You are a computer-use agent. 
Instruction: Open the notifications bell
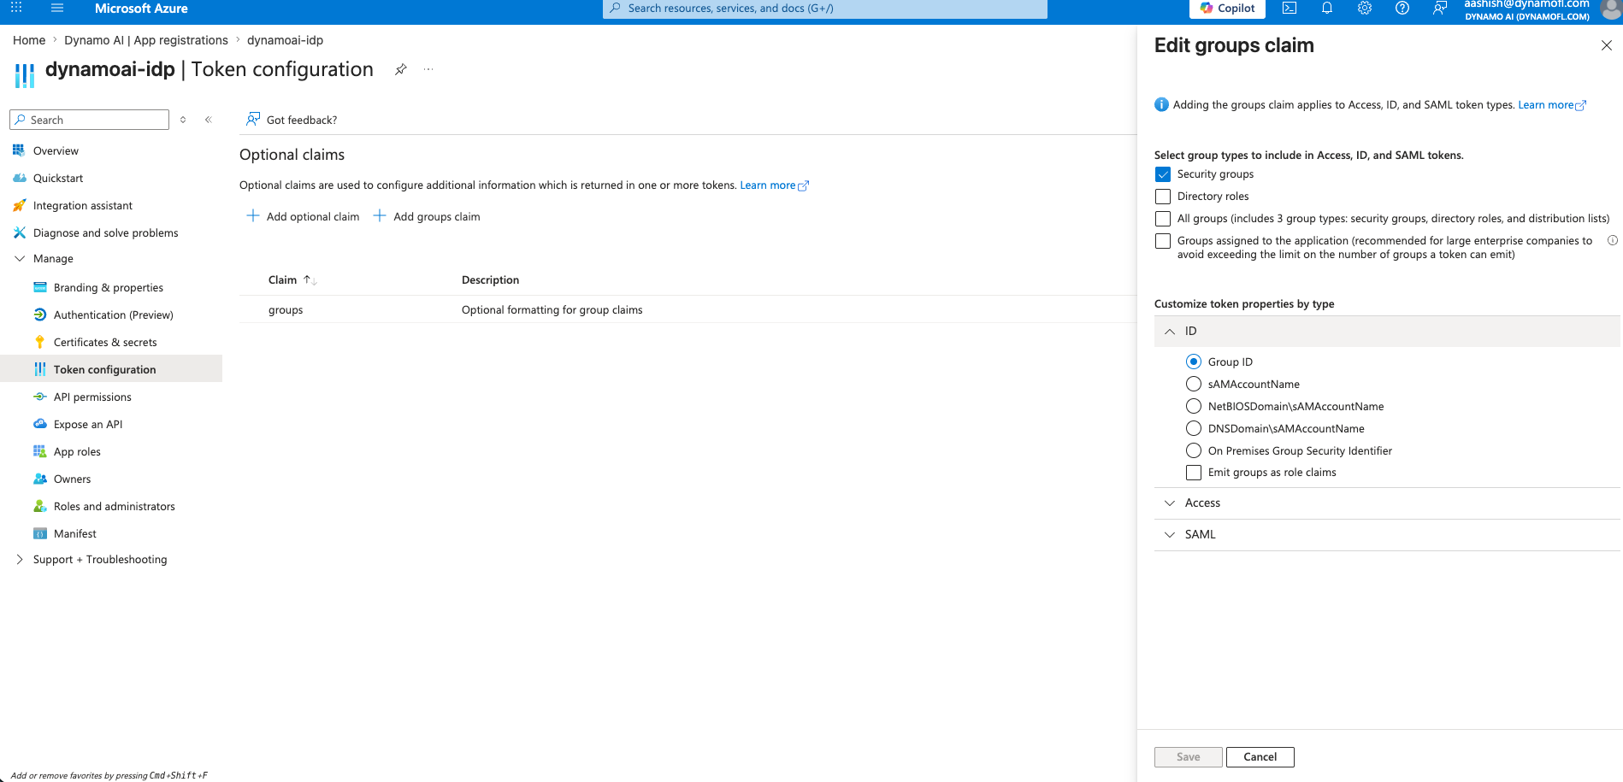click(1327, 9)
